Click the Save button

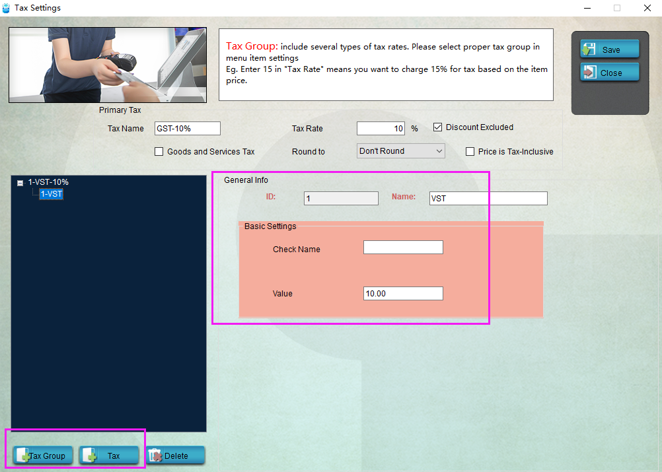[609, 50]
